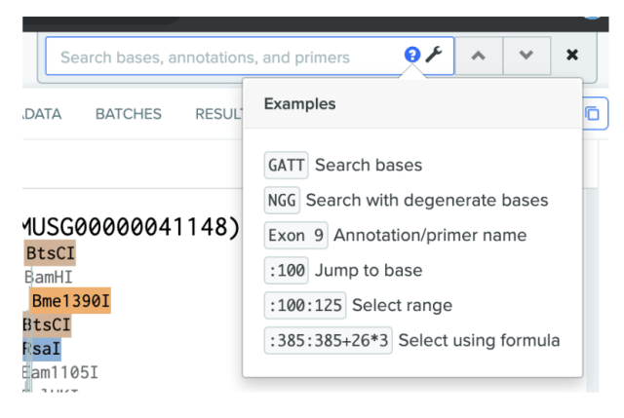This screenshot has height=418, width=624.
Task: Open the partially hidden RESULTS tab
Action: click(x=217, y=114)
